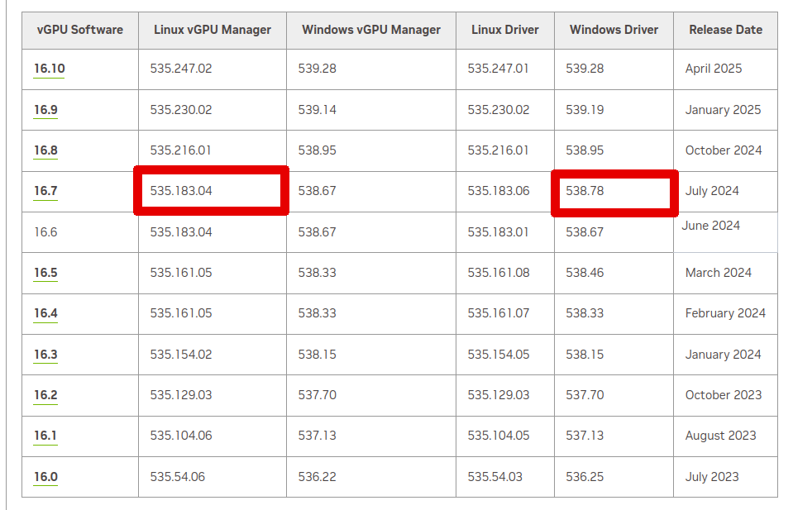Click the April 2025 release date cell

pyautogui.click(x=714, y=69)
